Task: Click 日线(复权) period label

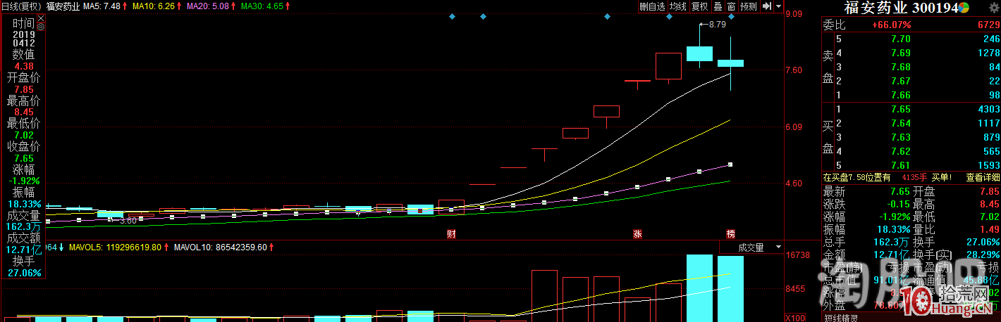Action: [x=22, y=6]
